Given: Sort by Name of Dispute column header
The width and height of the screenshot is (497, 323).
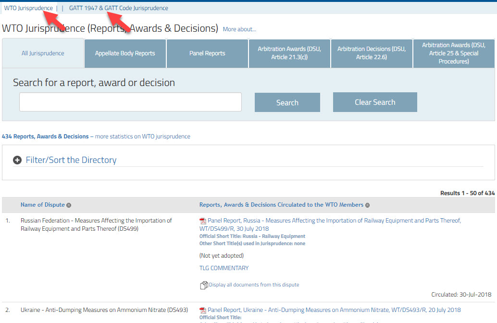Looking at the screenshot, I should (42, 205).
